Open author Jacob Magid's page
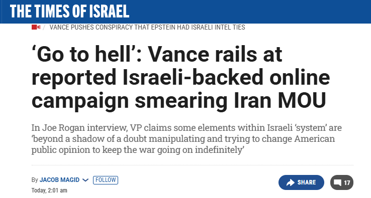371x198 pixels. (59, 180)
